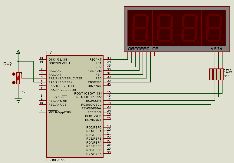This screenshot has width=234, height=163.
Task: Click the RC7/RX/DT pin label
Action: 93,120
